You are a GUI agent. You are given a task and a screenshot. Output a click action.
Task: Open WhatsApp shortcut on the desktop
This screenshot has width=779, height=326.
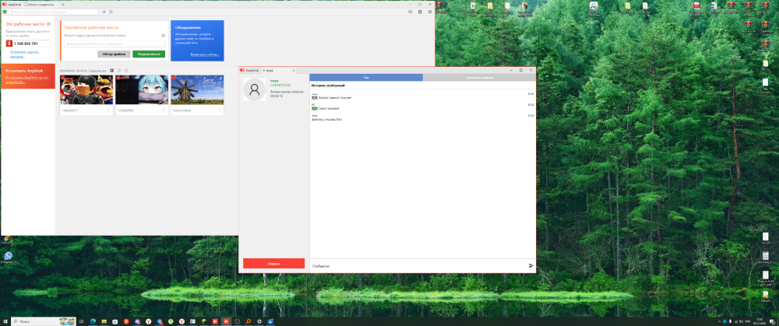8,257
